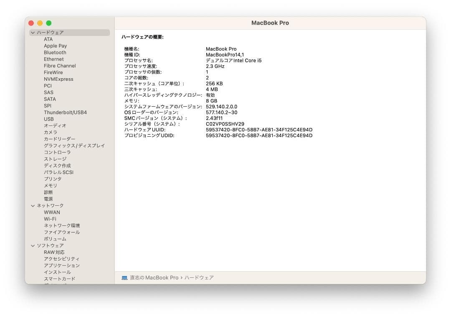This screenshot has width=451, height=317.
Task: Click ハードウェア breadcrumb in path bar
Action: (199, 278)
